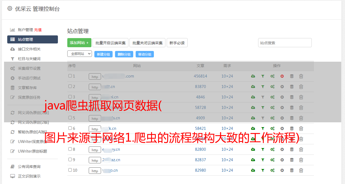Screen dimensions: 345x184
Task: Click the database icon in row 6
Action: tap(292, 128)
